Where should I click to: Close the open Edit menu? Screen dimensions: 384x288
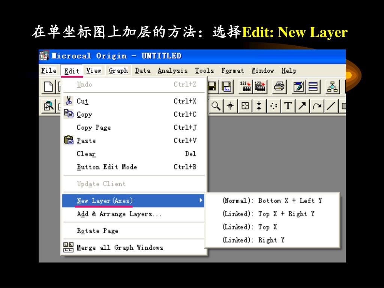(x=72, y=71)
